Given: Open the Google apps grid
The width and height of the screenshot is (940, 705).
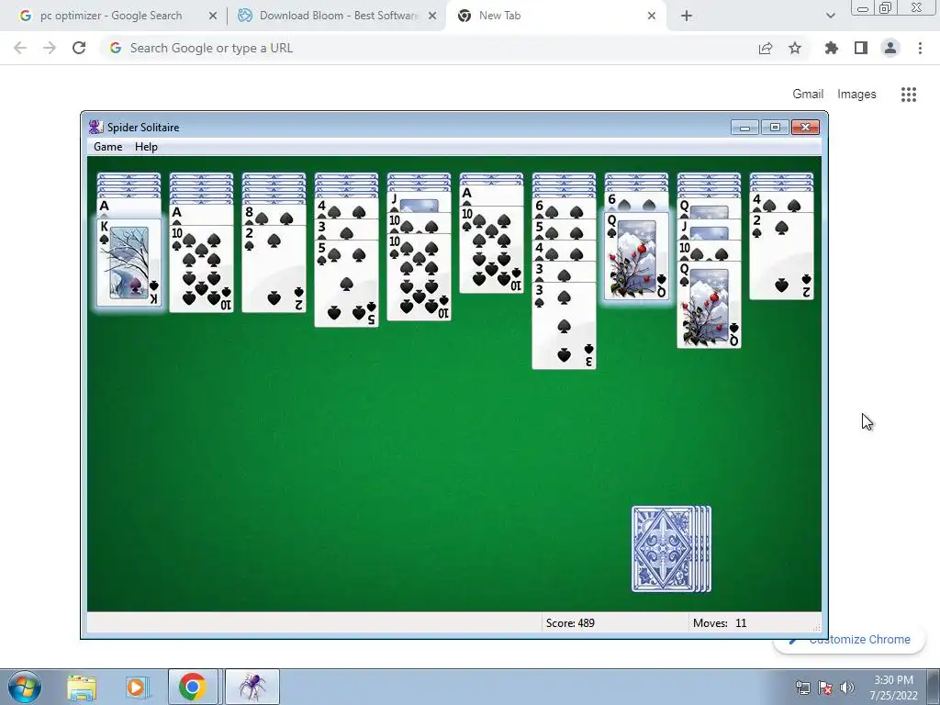Looking at the screenshot, I should tap(909, 95).
